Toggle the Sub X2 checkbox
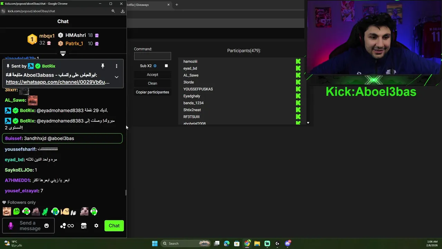The image size is (442, 249). (166, 66)
